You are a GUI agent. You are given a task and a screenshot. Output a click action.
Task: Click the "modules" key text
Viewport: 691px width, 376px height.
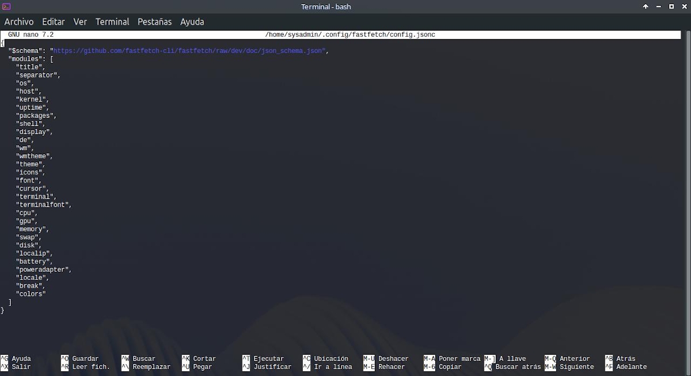pyautogui.click(x=25, y=59)
